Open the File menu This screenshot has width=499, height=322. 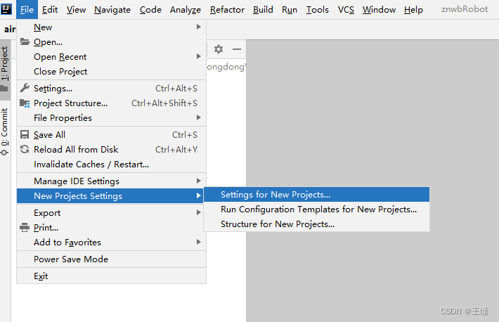[27, 10]
